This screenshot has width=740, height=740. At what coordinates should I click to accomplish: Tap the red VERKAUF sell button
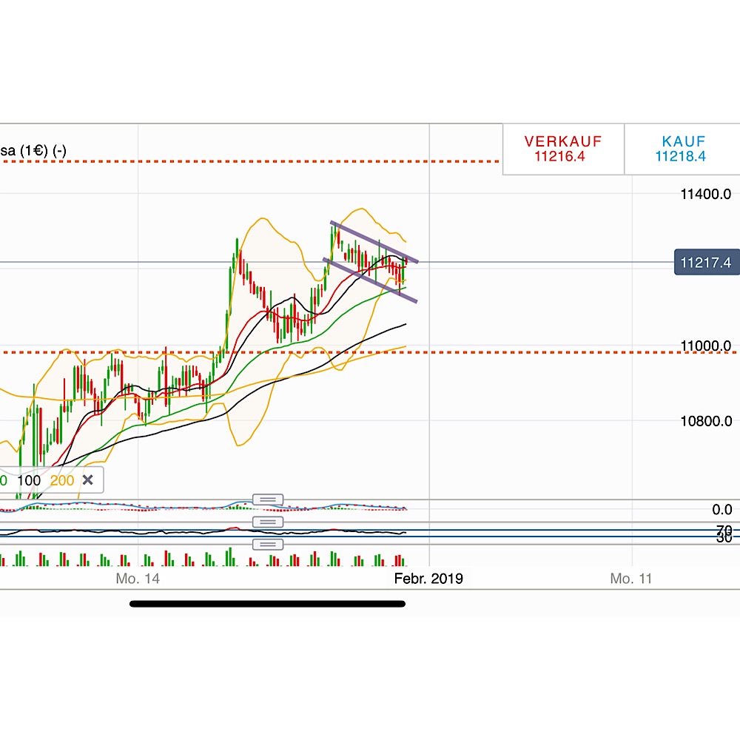click(x=562, y=148)
